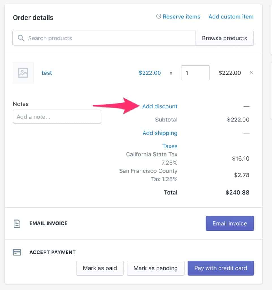Click the quantity field showing 1
The image size is (272, 290).
195,73
